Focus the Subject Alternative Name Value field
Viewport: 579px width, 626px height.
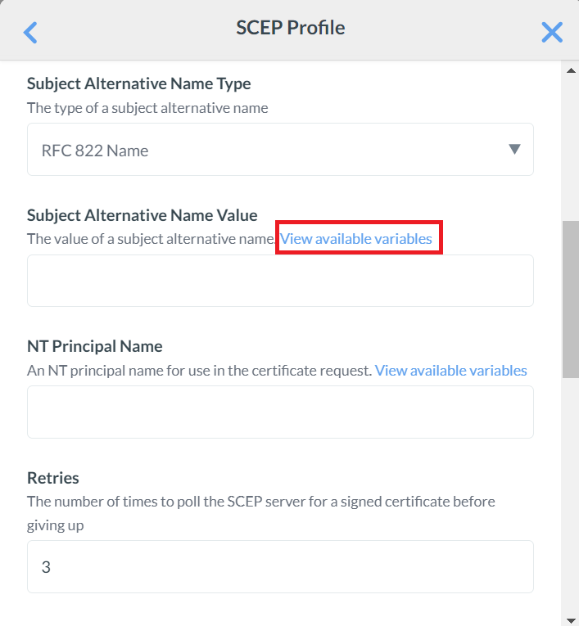280,281
